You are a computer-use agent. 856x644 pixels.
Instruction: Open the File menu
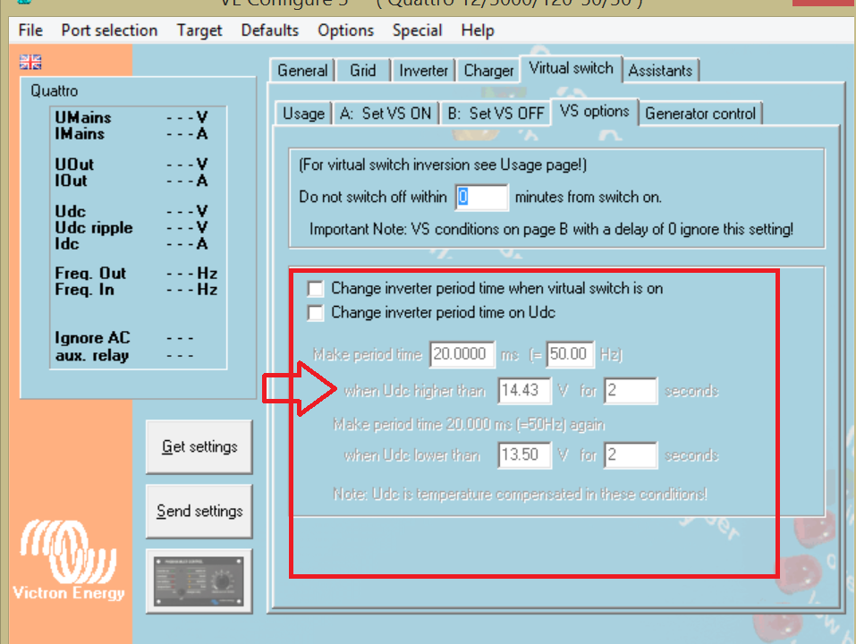(30, 30)
